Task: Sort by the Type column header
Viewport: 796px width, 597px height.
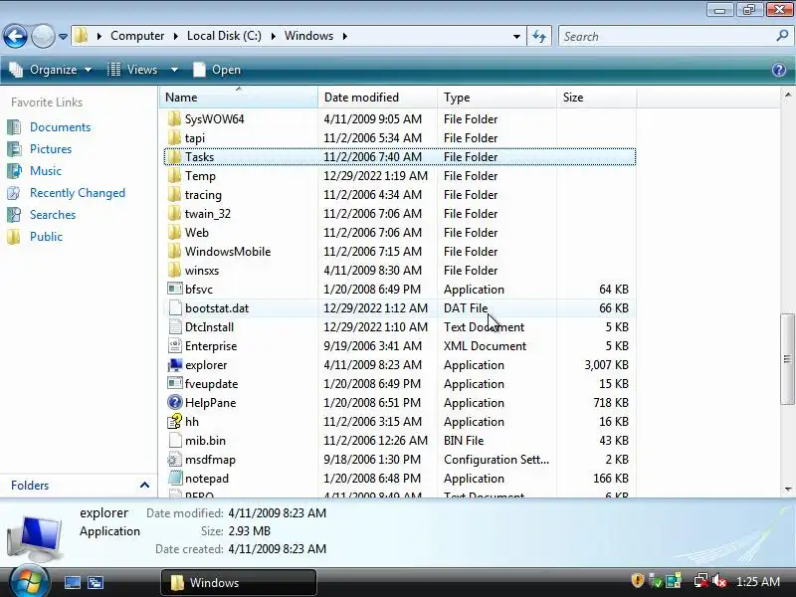Action: 497,97
